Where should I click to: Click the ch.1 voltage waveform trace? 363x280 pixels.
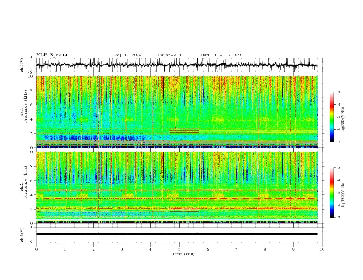[176, 65]
